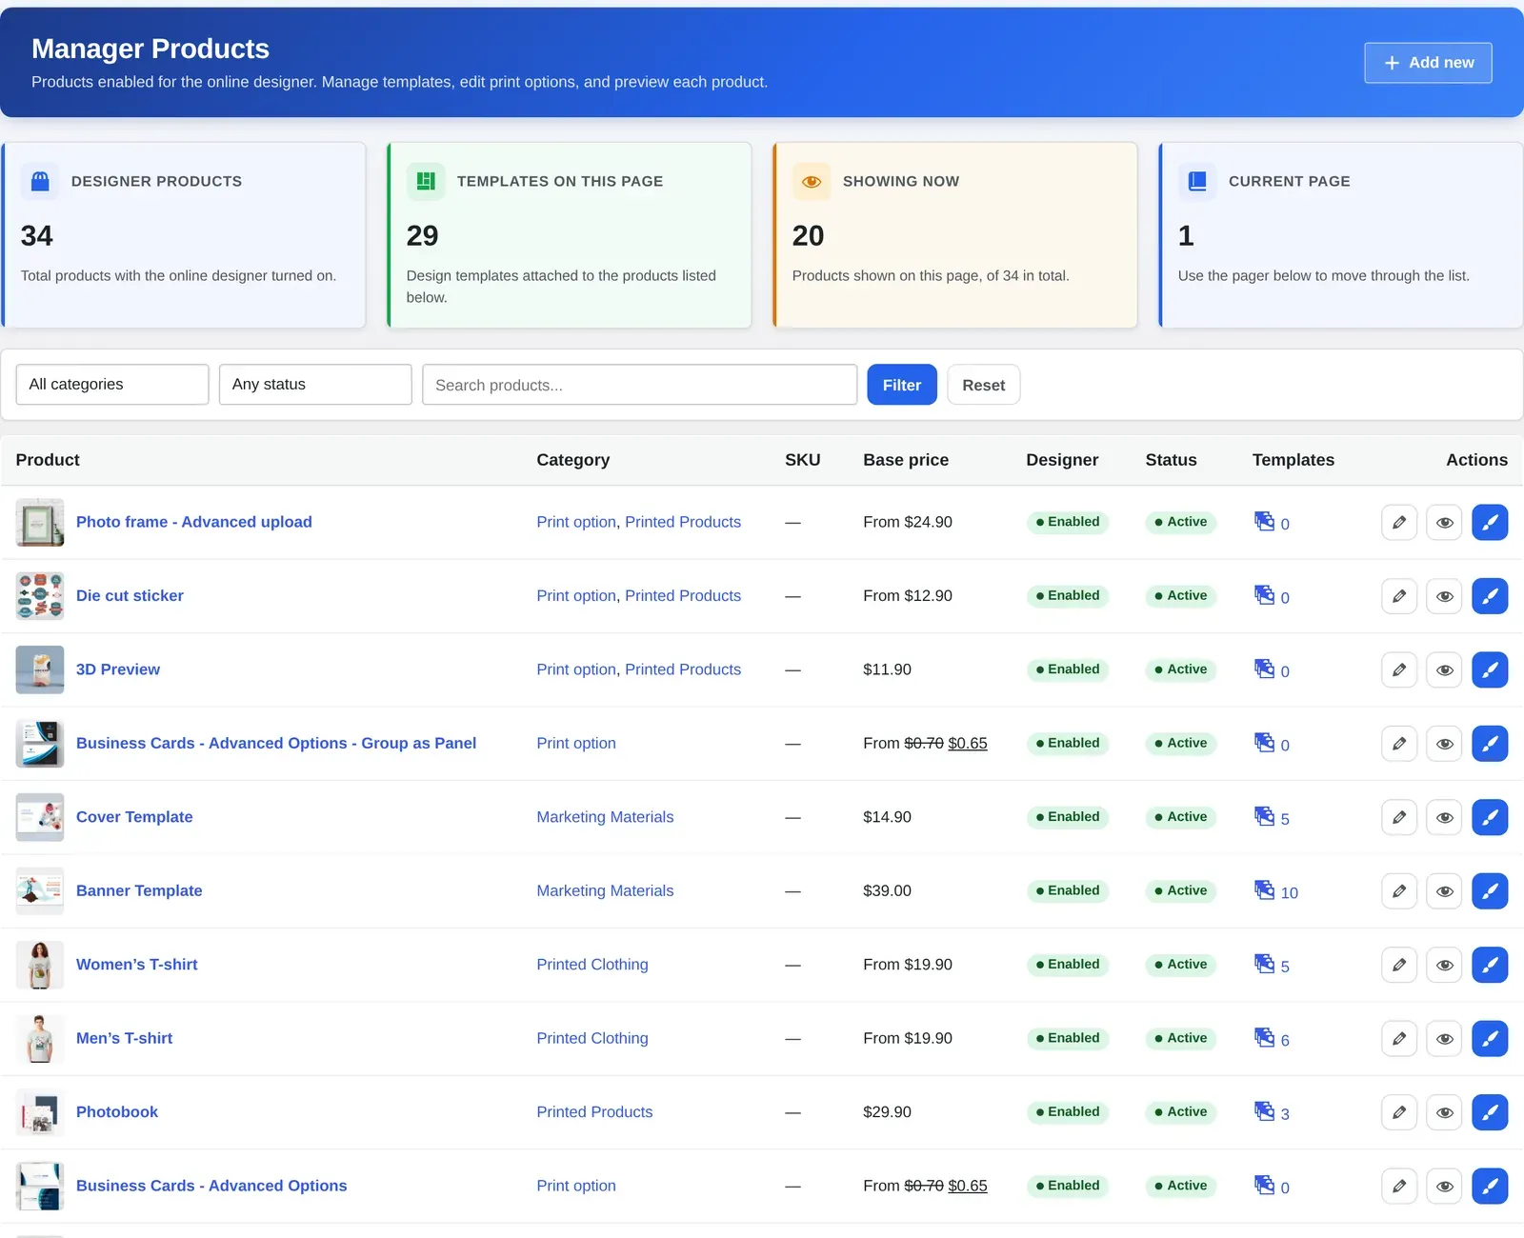Click the Add new button
Image resolution: width=1524 pixels, height=1238 pixels.
point(1428,63)
